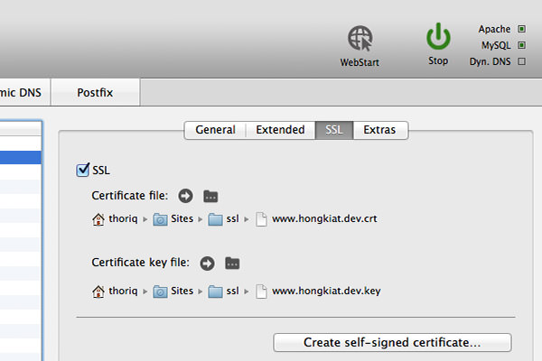
Task: Select the SSL tab
Action: coord(334,130)
